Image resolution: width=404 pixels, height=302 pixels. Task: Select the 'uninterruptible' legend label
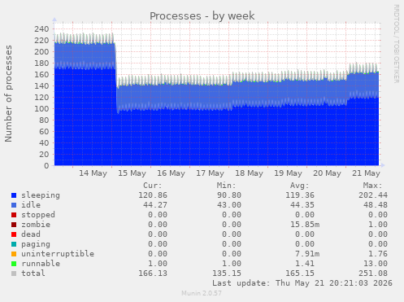point(58,254)
